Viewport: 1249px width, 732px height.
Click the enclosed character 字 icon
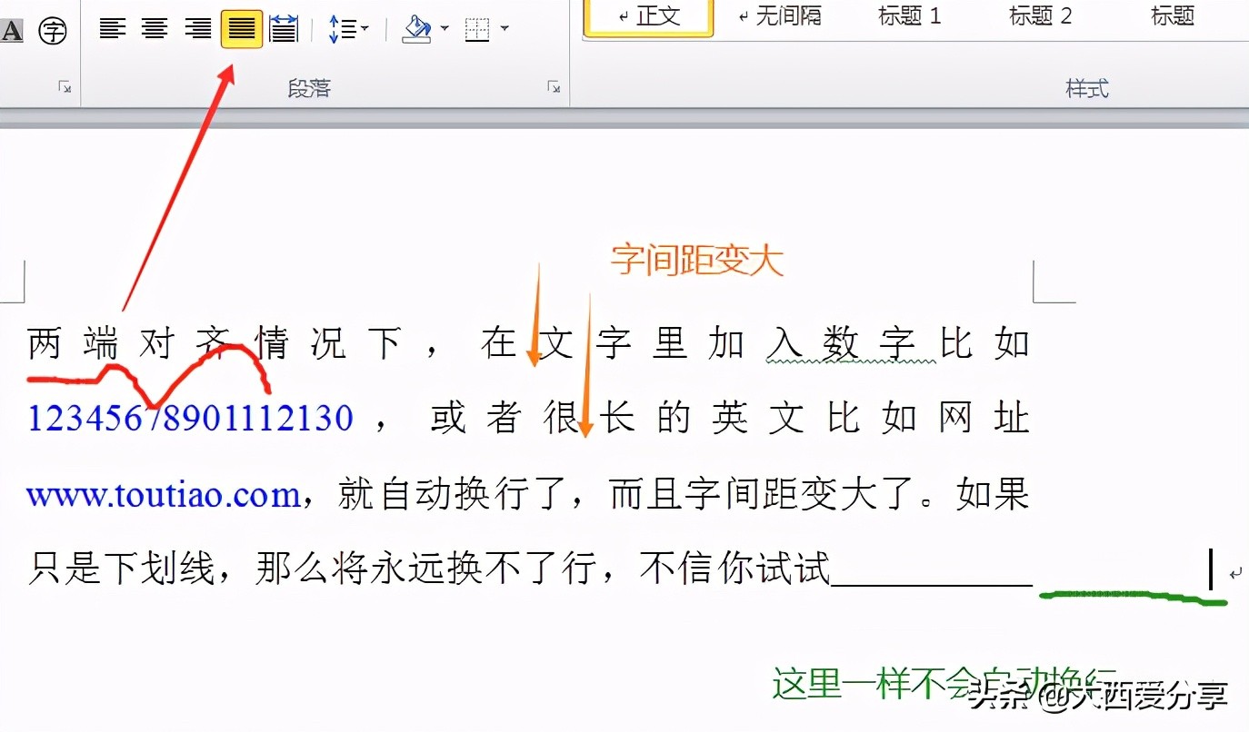pyautogui.click(x=54, y=31)
